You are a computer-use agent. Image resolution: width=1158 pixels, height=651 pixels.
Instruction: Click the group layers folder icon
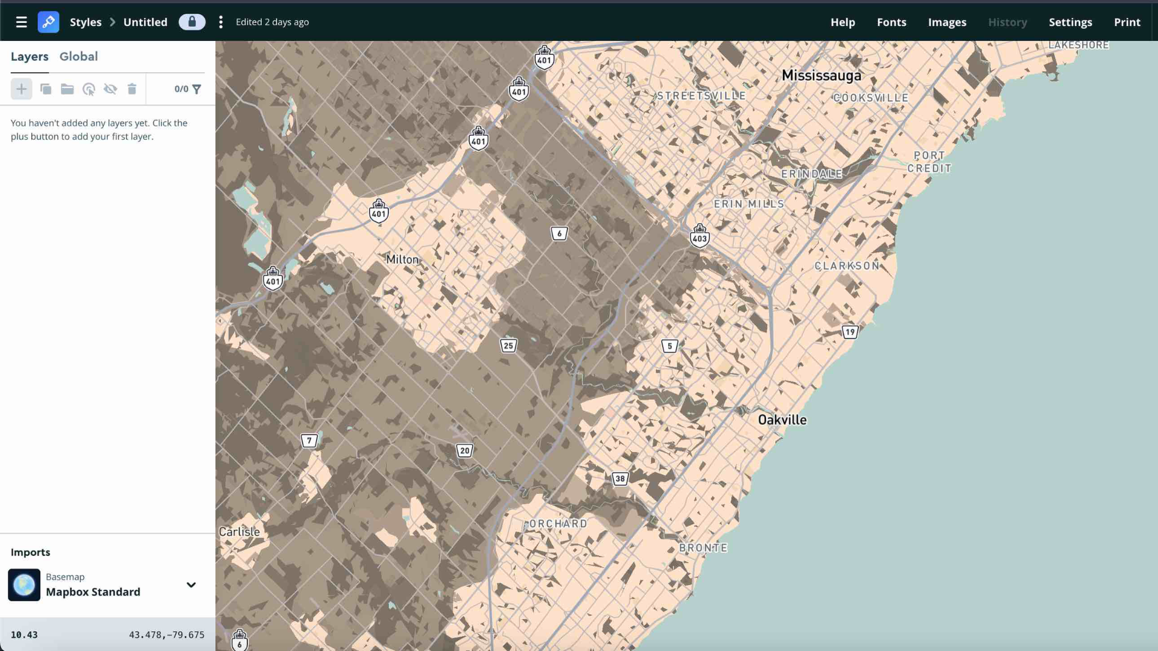click(x=67, y=89)
